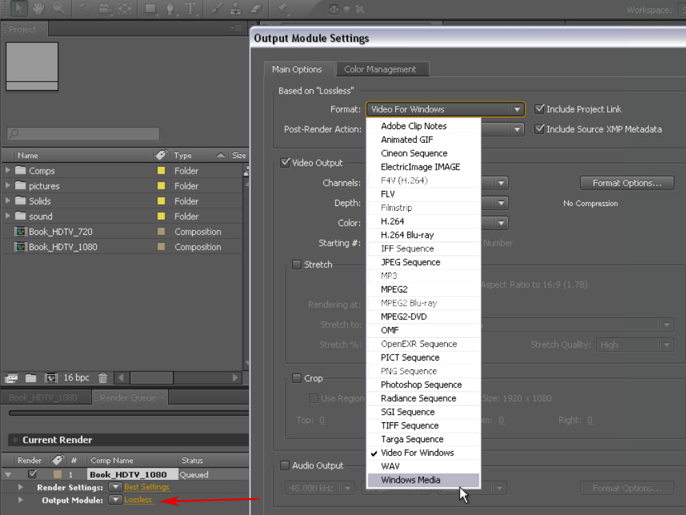Image resolution: width=686 pixels, height=515 pixels.
Task: Click tan label swatch for Book_HDTV_1080 composition
Action: (161, 247)
